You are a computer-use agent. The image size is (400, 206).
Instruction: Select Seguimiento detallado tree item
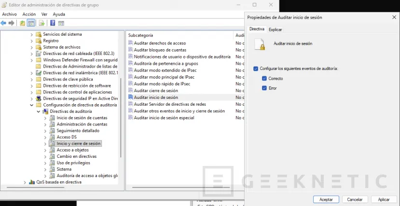tap(78, 131)
